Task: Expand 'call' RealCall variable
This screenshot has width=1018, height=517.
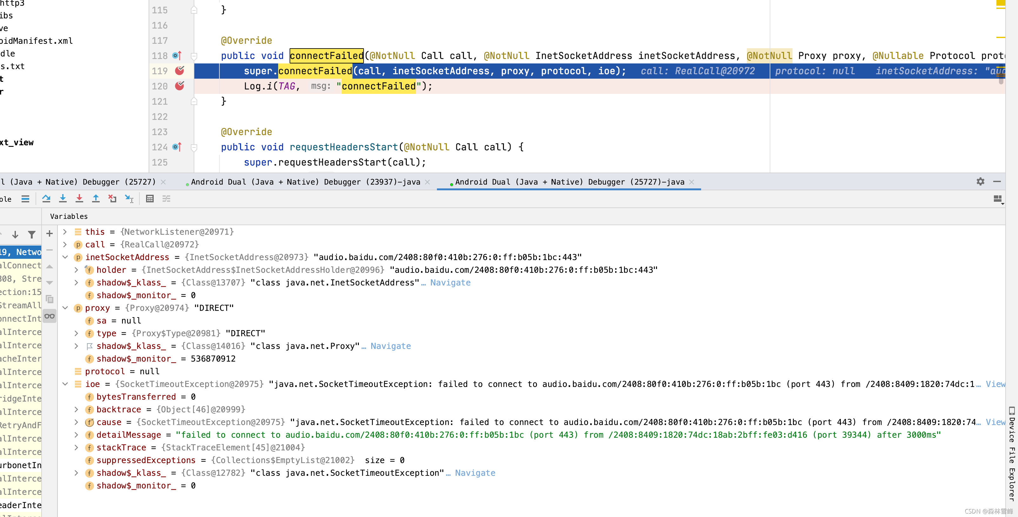Action: 65,244
